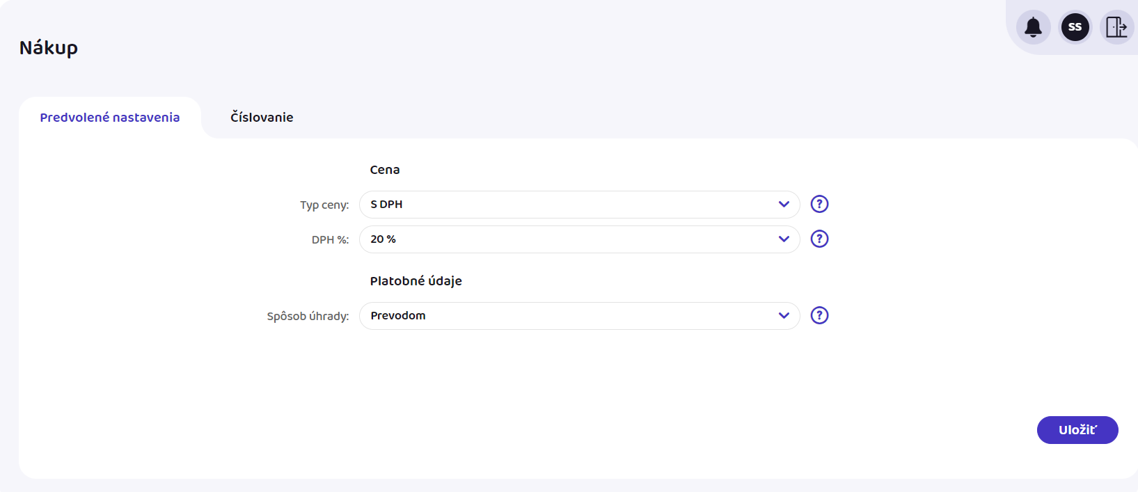The height and width of the screenshot is (492, 1138).
Task: Click the Platobné údaje section heading
Action: (416, 281)
